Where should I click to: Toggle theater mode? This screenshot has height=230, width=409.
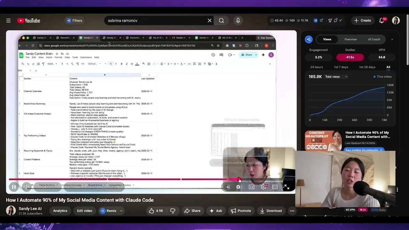[275, 187]
